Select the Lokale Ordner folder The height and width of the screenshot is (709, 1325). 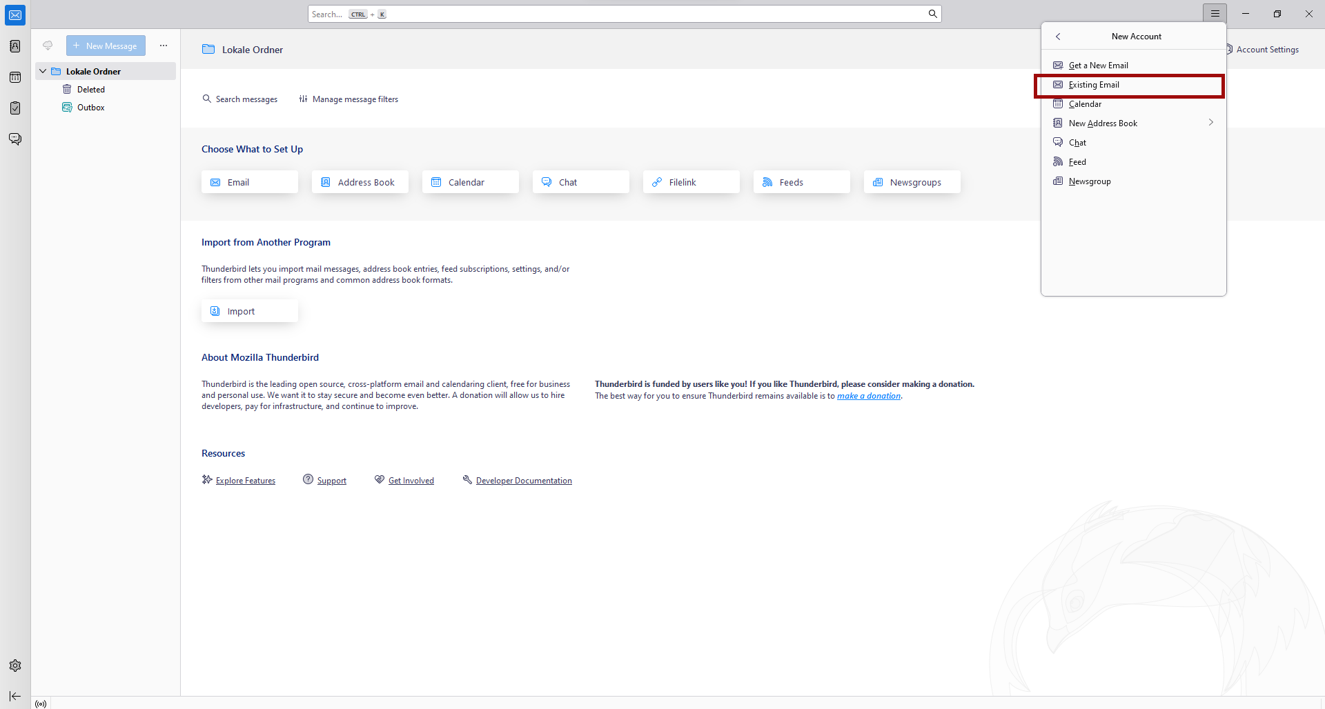(106, 71)
